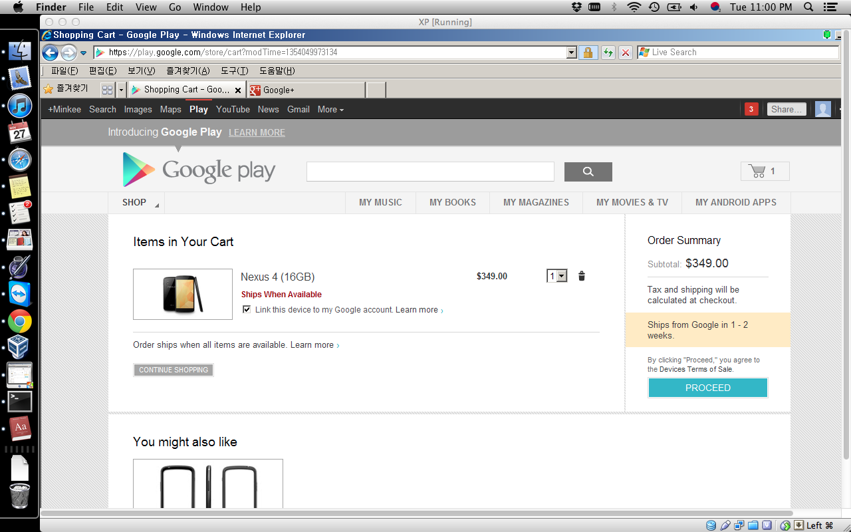
Task: Go to MY MAGAZINES
Action: point(536,203)
